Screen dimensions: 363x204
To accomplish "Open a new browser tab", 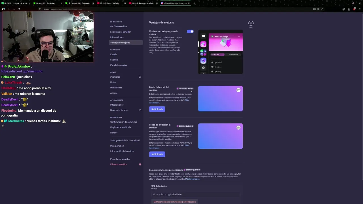I will 194,3.
